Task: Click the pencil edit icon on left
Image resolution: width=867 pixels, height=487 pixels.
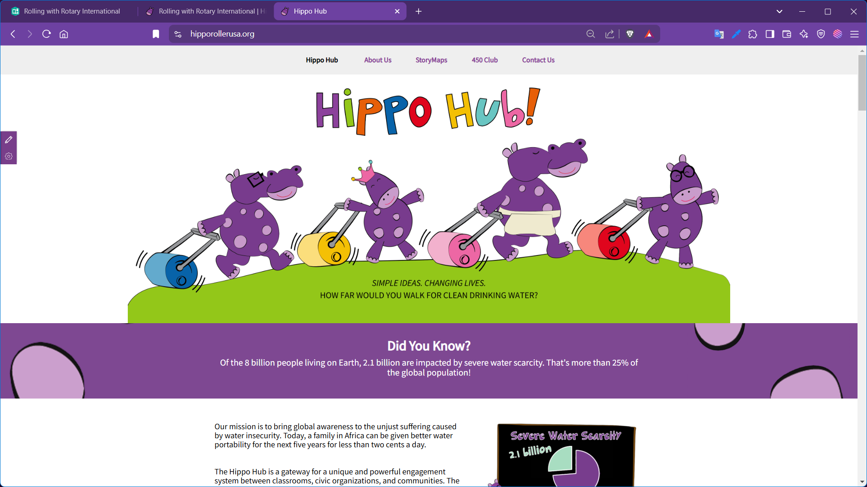Action: (9, 140)
